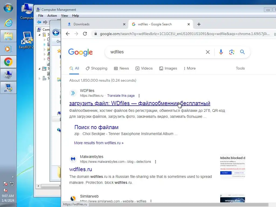Click Action Center flag tray icon
The height and width of the screenshot is (207, 276).
[x=5, y=184]
